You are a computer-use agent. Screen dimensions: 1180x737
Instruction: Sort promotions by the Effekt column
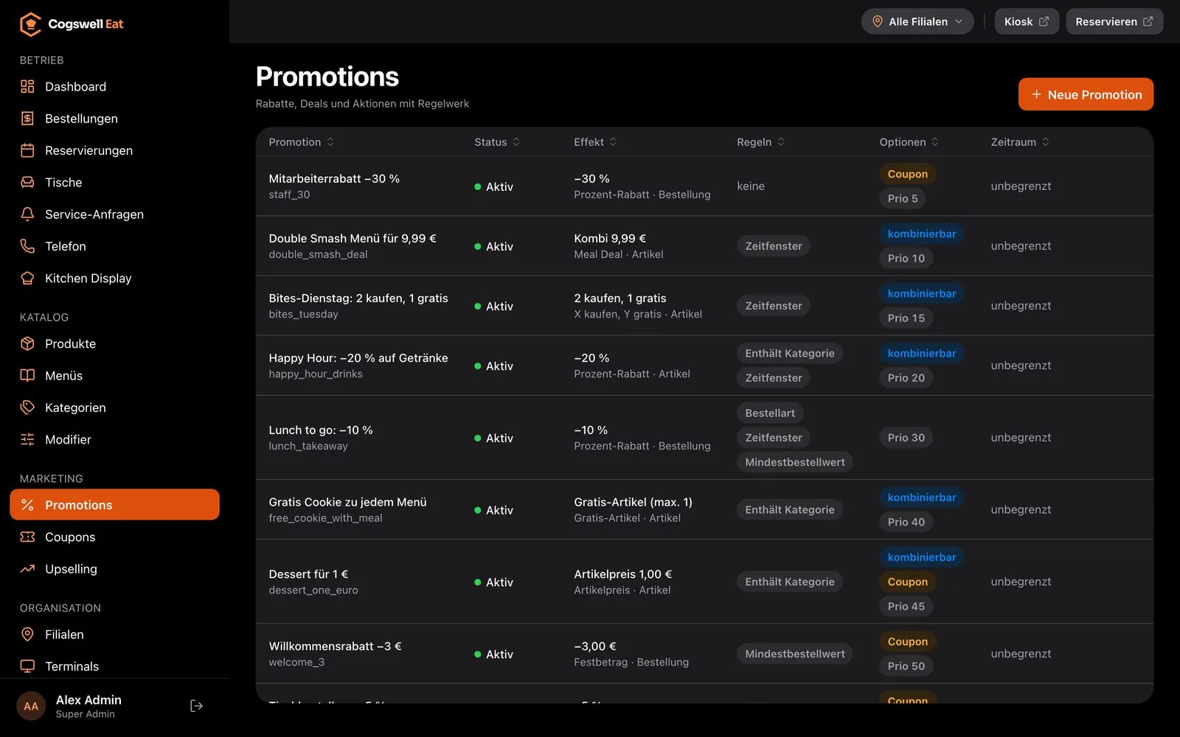click(x=595, y=142)
